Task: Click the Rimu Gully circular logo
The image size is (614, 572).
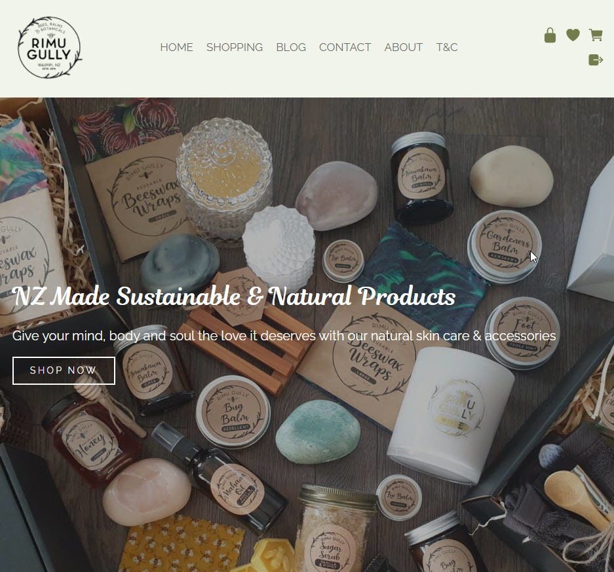Action: [x=50, y=47]
